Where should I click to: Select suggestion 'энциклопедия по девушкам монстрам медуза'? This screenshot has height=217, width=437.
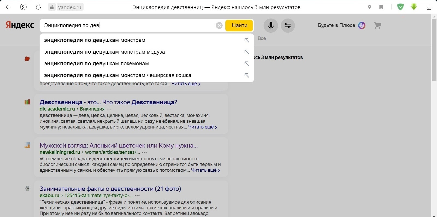click(147, 52)
